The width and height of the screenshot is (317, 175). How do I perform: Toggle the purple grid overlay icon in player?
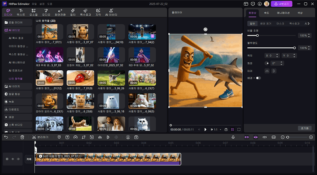[x=233, y=130]
